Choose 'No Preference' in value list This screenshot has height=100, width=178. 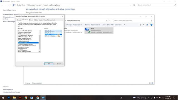pos(53,33)
